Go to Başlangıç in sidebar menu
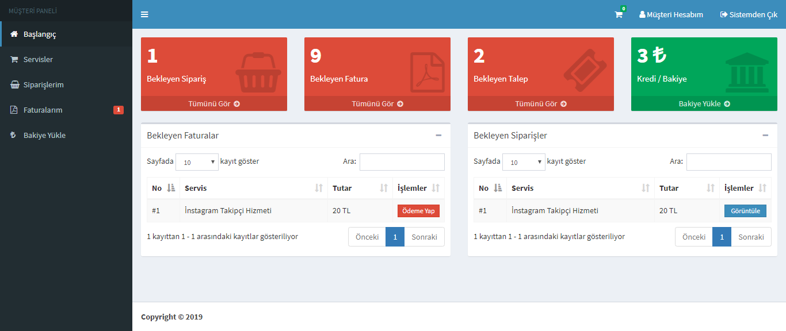Image resolution: width=786 pixels, height=331 pixels. click(x=66, y=34)
